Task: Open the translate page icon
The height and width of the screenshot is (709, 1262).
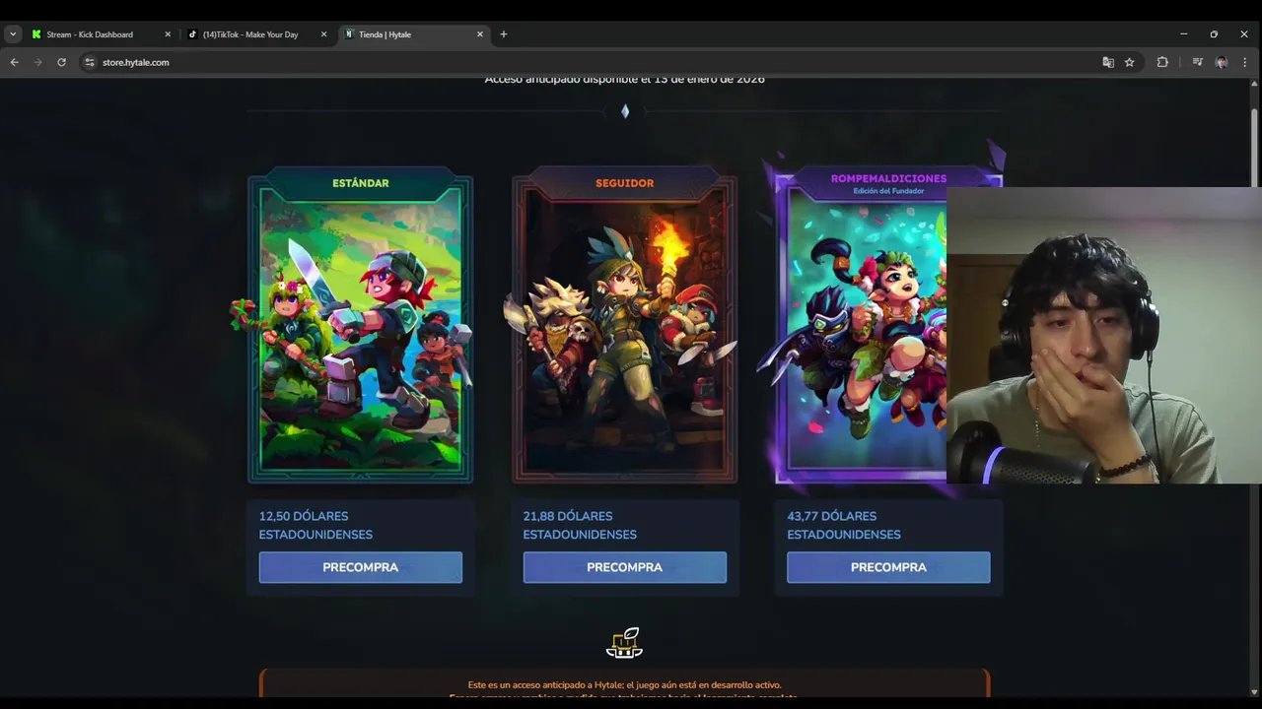Action: tap(1108, 62)
